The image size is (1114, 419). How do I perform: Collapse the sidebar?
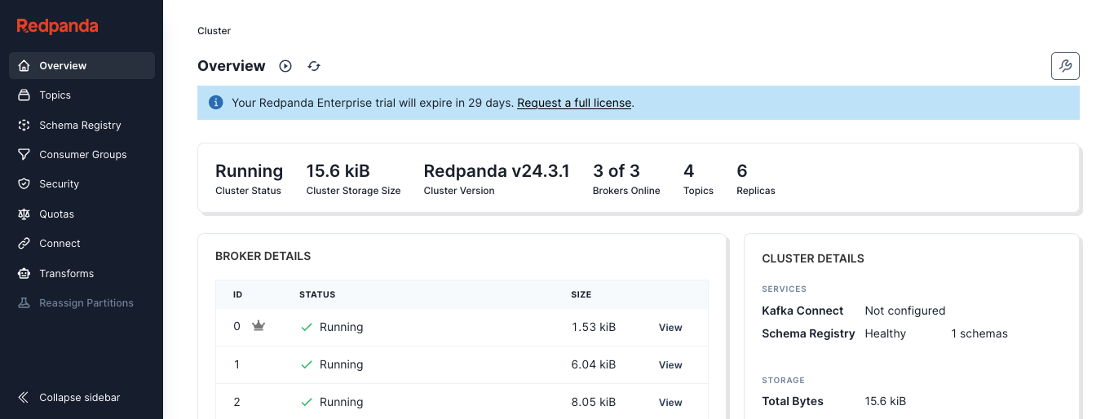(x=82, y=398)
